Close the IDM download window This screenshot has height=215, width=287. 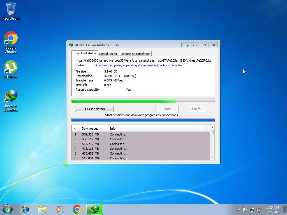click(213, 45)
